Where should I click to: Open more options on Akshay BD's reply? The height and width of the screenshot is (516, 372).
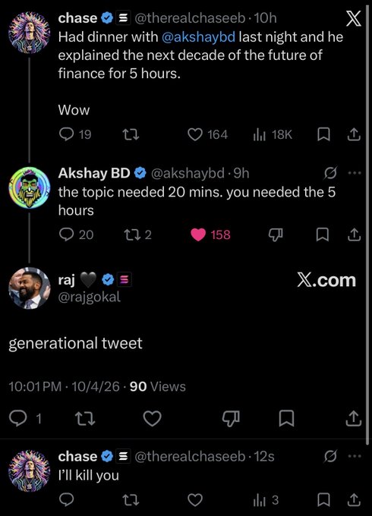click(x=355, y=173)
